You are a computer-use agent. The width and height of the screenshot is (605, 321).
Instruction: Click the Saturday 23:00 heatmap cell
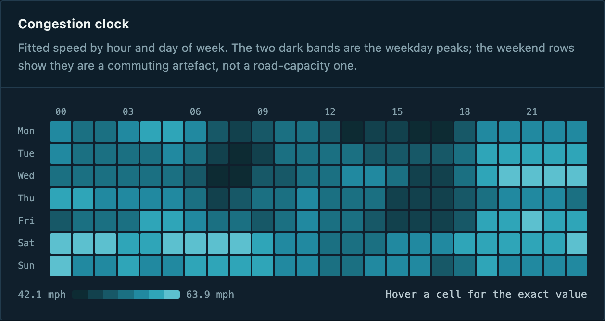577,244
